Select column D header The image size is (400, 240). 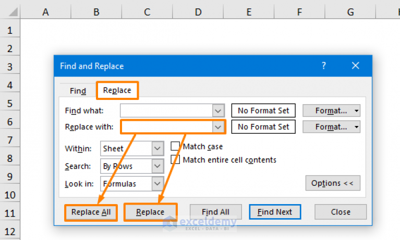pyautogui.click(x=198, y=12)
